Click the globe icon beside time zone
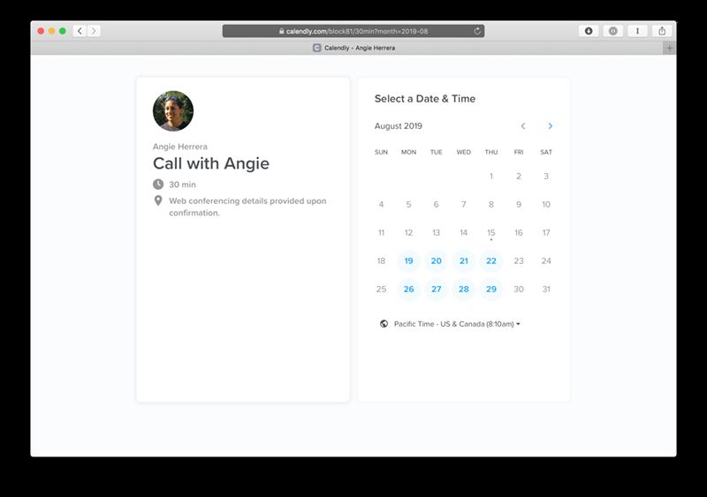Viewport: 707px width, 497px height. [384, 324]
